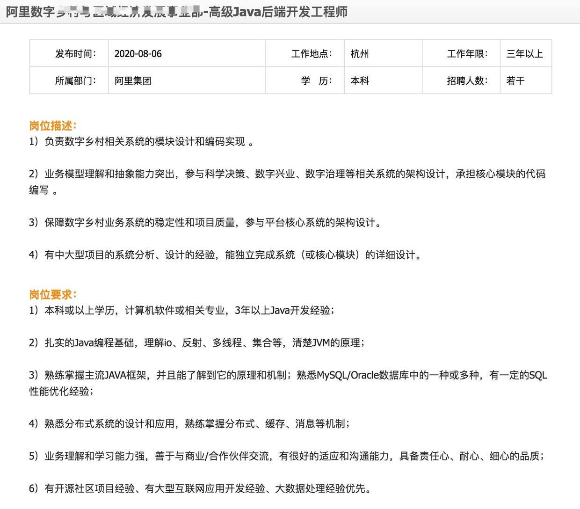Click requirement 5 about 业务理解和学习能力强
Screen dimensions: 580x509
(287, 456)
